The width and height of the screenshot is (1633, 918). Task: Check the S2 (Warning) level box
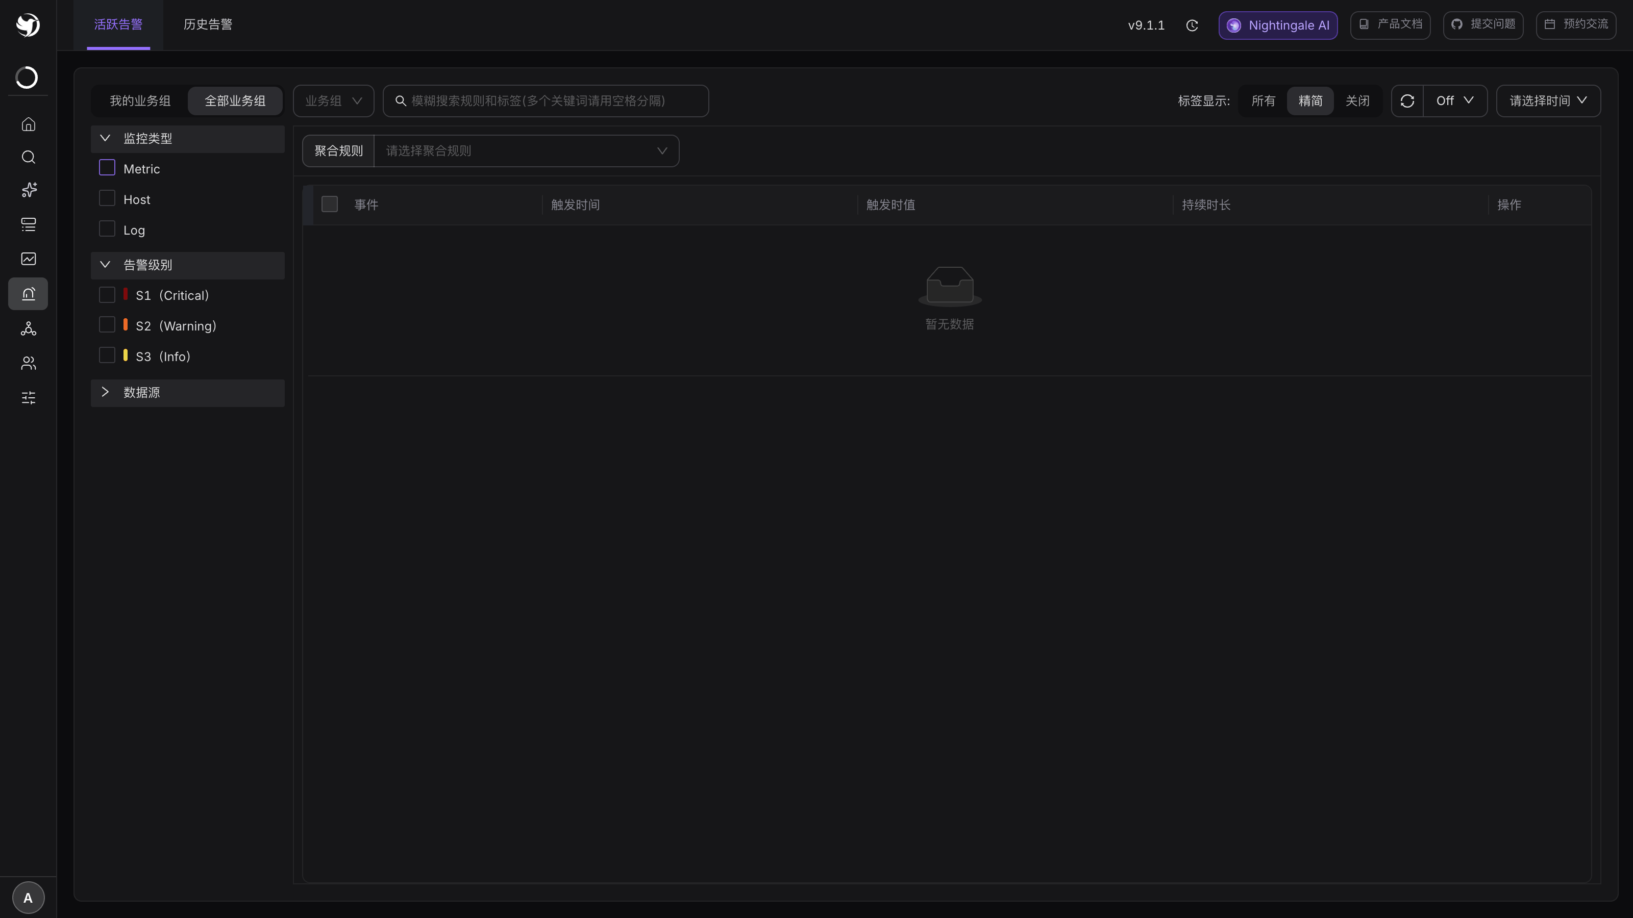[107, 325]
